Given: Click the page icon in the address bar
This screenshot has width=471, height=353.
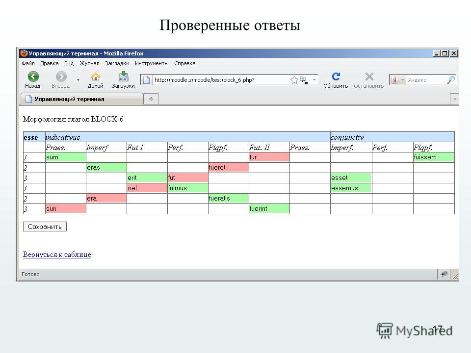Looking at the screenshot, I should 146,80.
